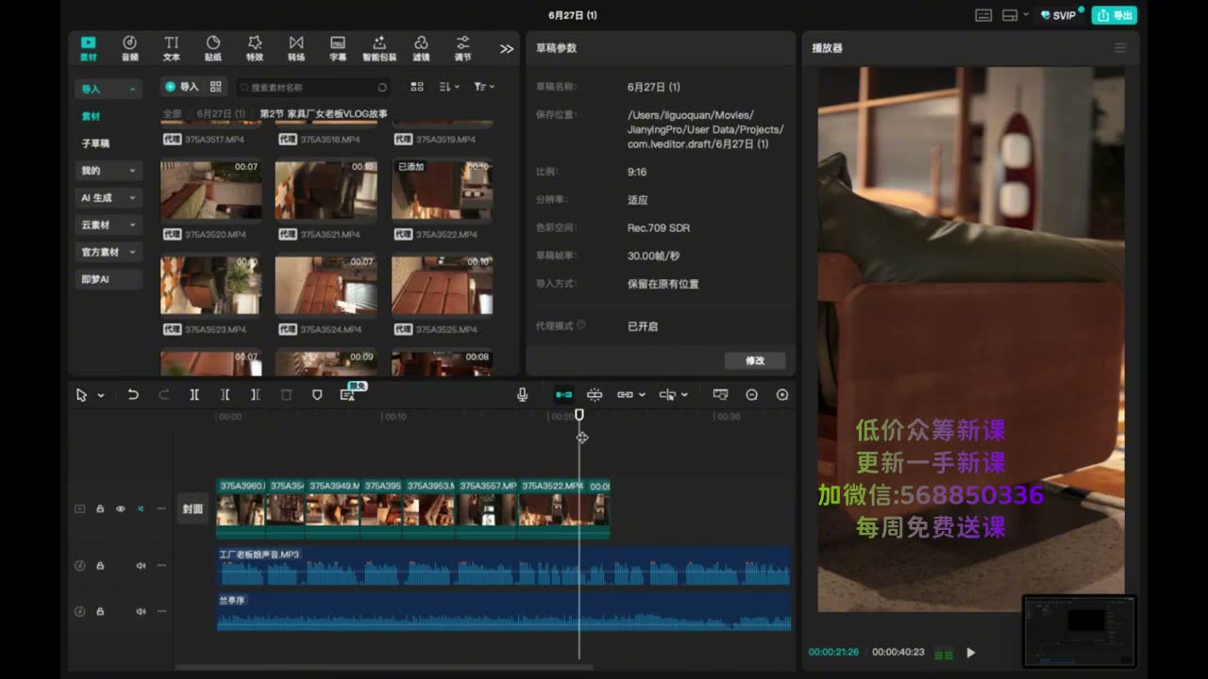Click the 导出 export button
This screenshot has width=1208, height=679.
(x=1114, y=15)
